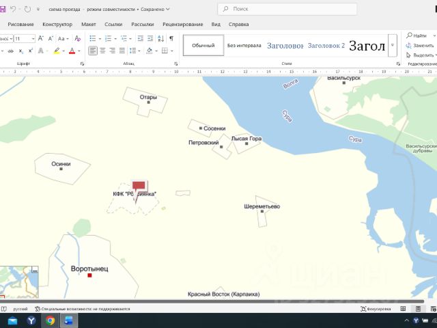Click the red font color swatch
437x328 pixels.
click(x=72, y=51)
